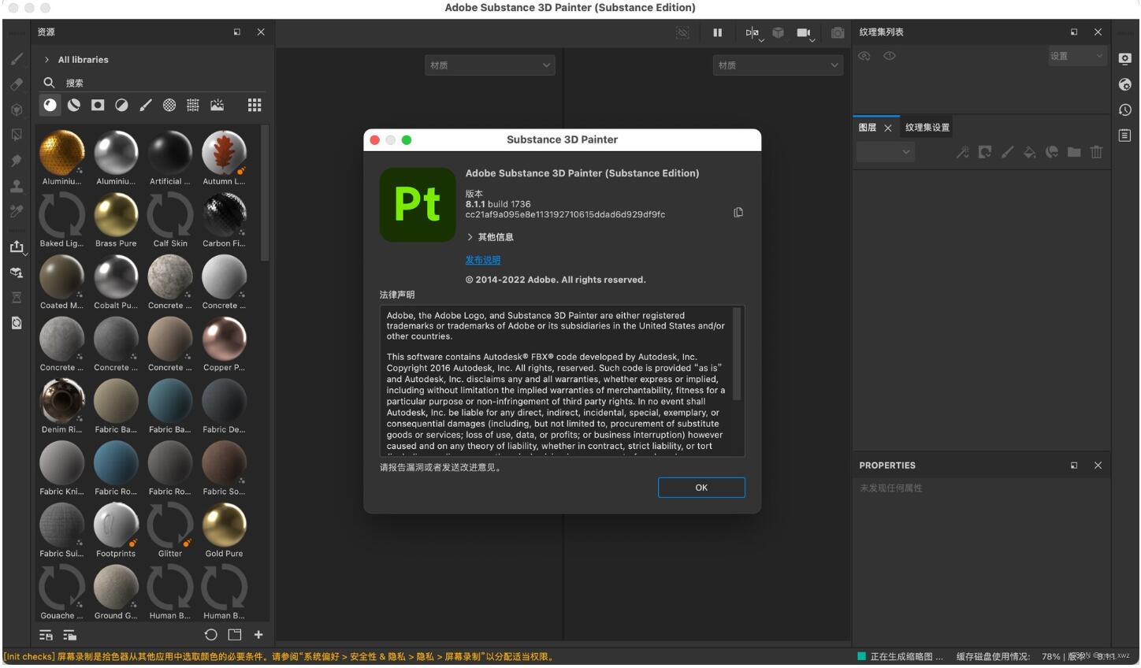Select the Paint brush tool in left toolbar
The height and width of the screenshot is (668, 1141).
click(x=17, y=59)
